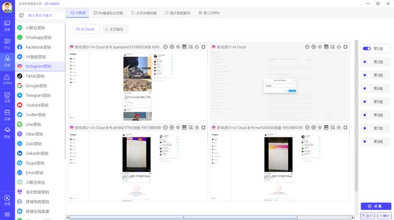394x220 pixels.
Task: Click edit icon of man5264 account panel
Action: click(332, 128)
